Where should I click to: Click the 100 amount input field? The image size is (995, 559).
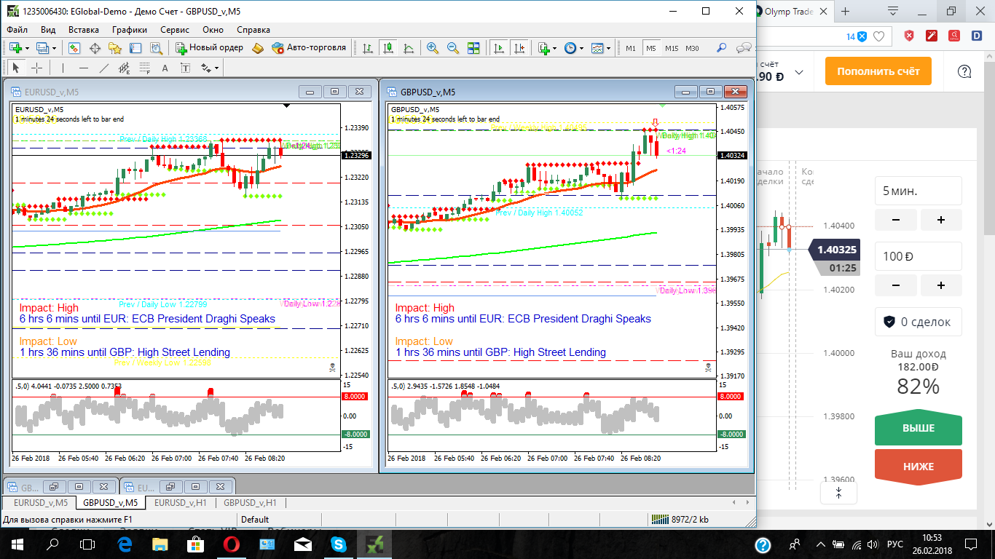(x=919, y=256)
